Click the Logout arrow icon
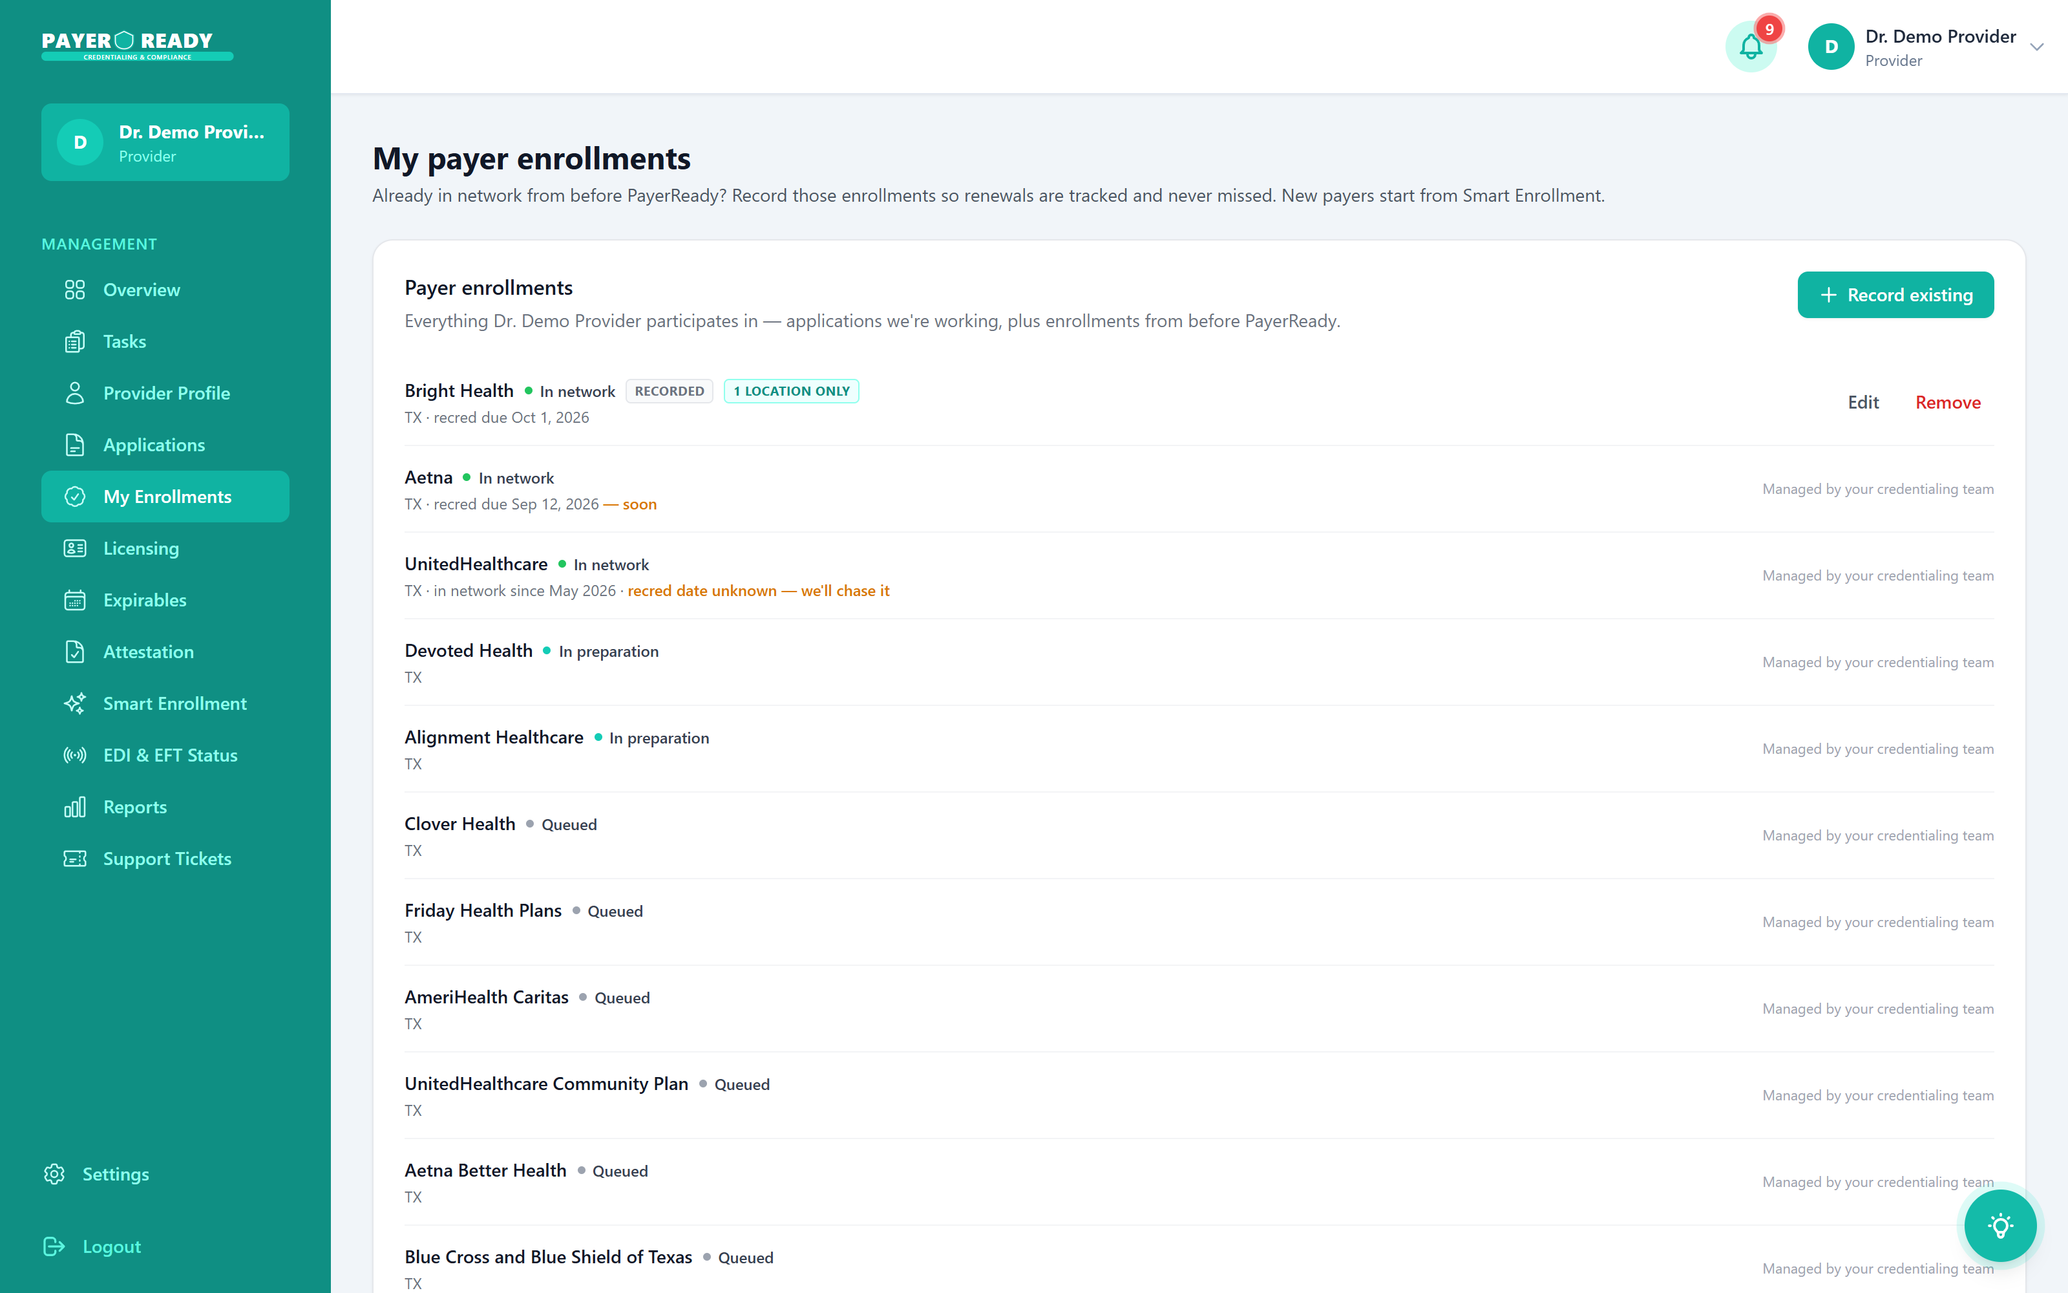This screenshot has height=1293, width=2068. point(55,1247)
